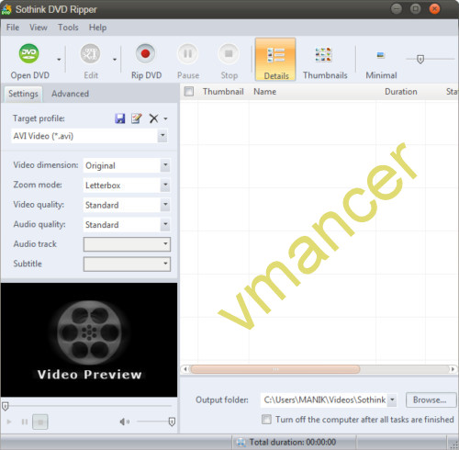Mute the preview with the speaker icon

[124, 422]
